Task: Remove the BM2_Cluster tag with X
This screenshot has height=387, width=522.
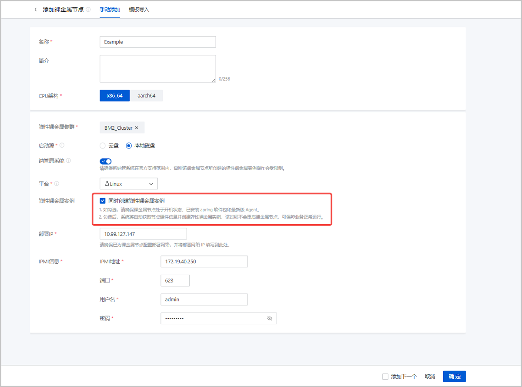Action: pyautogui.click(x=137, y=128)
